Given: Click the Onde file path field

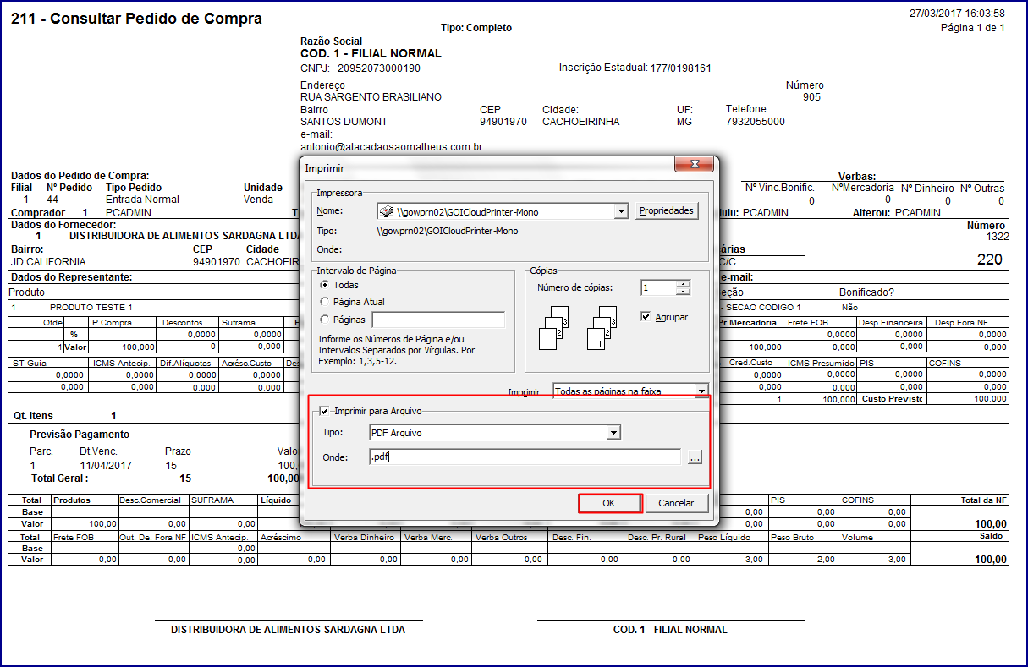Looking at the screenshot, I should pyautogui.click(x=525, y=457).
